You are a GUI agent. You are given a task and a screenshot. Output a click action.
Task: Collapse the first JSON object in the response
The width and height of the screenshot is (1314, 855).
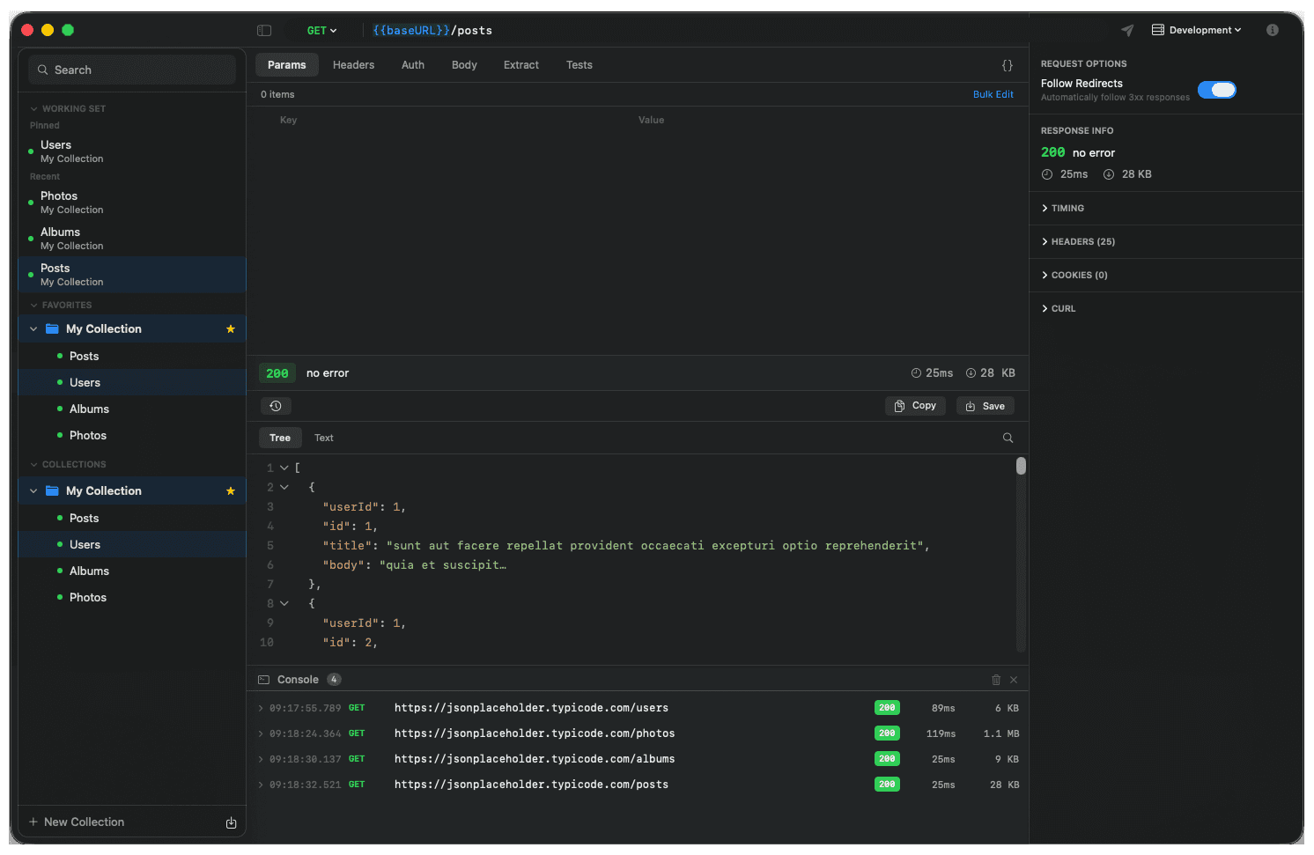tap(284, 487)
